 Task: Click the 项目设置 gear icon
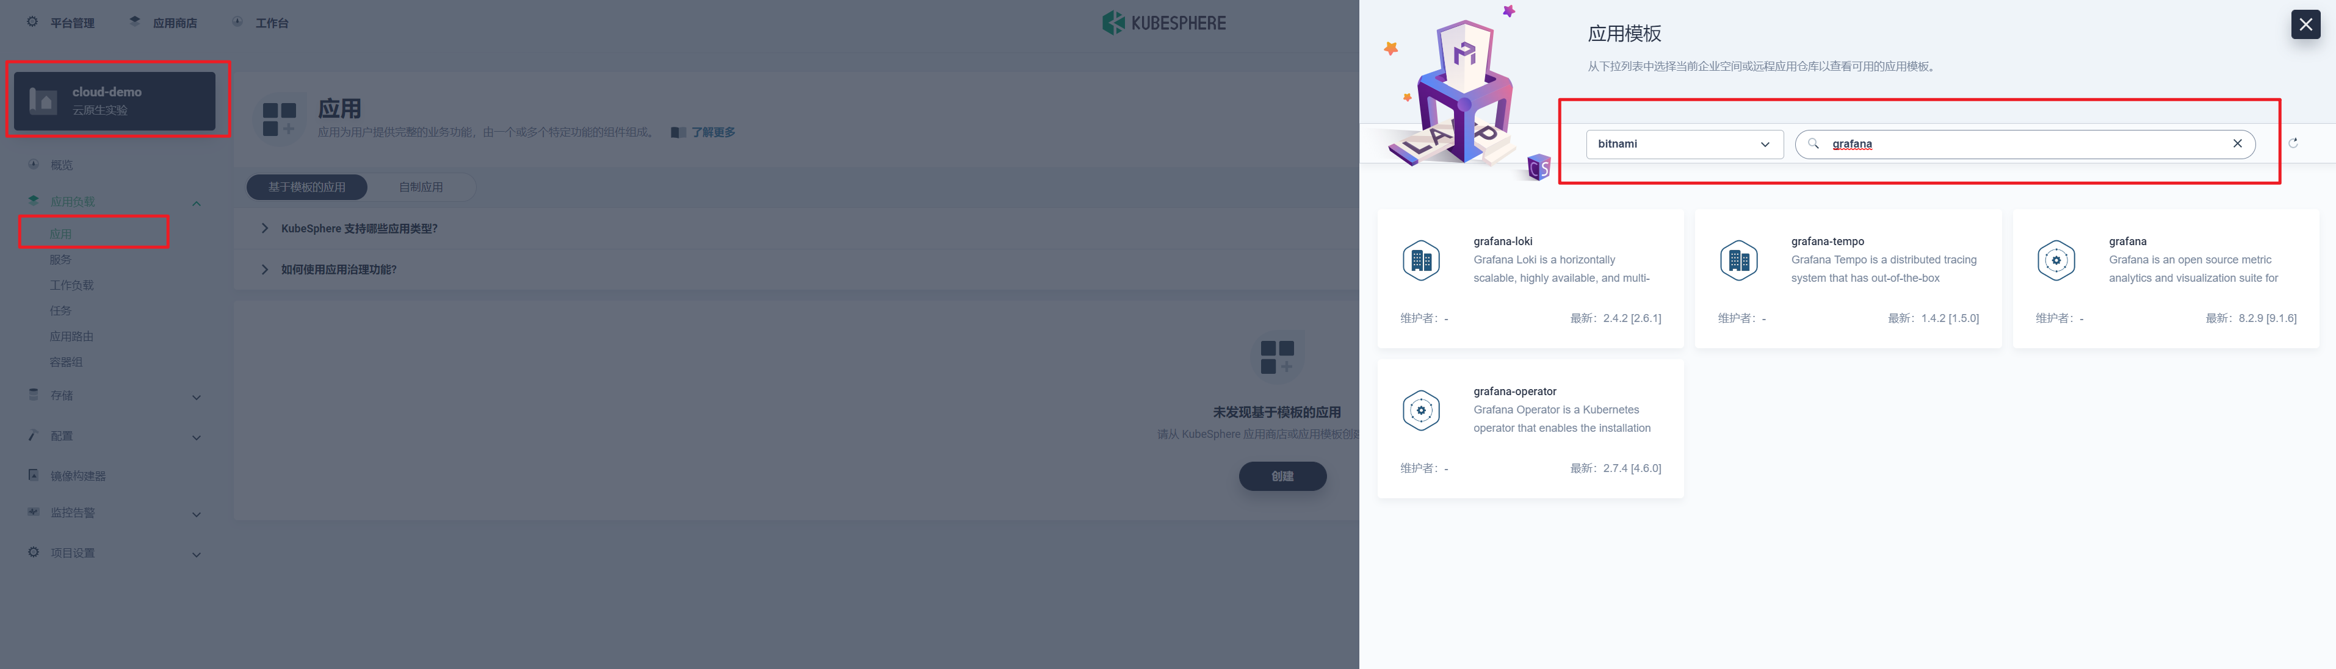click(x=34, y=552)
